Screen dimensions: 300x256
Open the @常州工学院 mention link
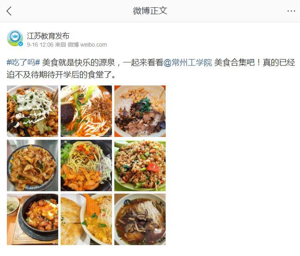pos(188,62)
